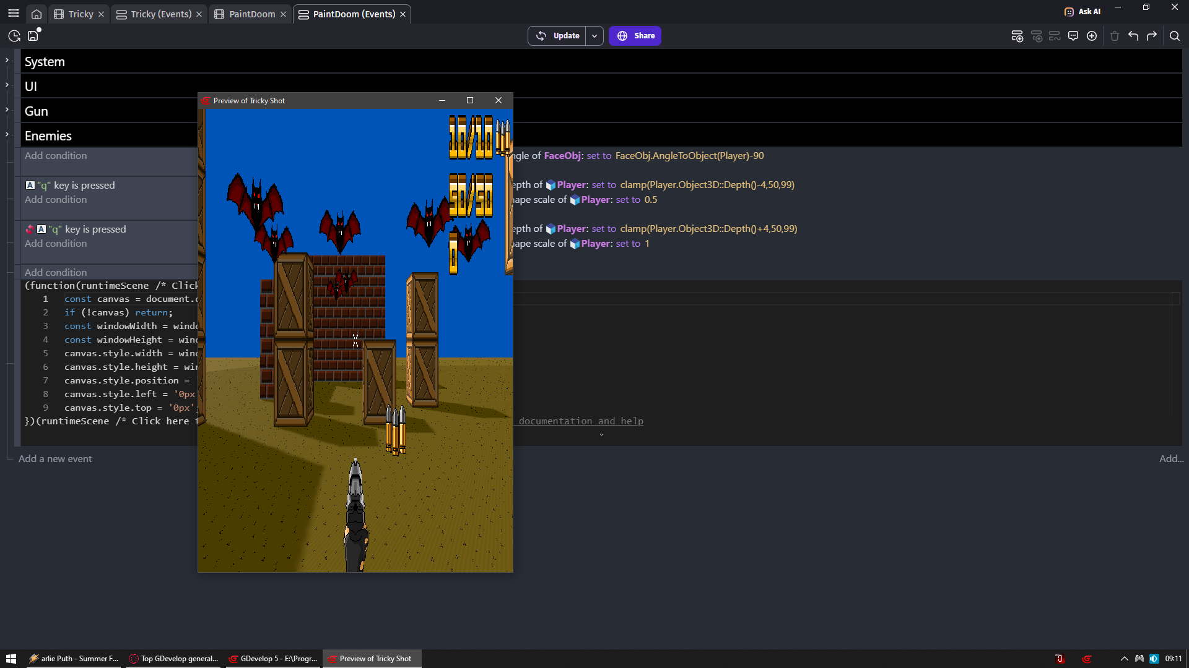Delete selected events with the trash icon
1189x668 pixels.
(1115, 36)
